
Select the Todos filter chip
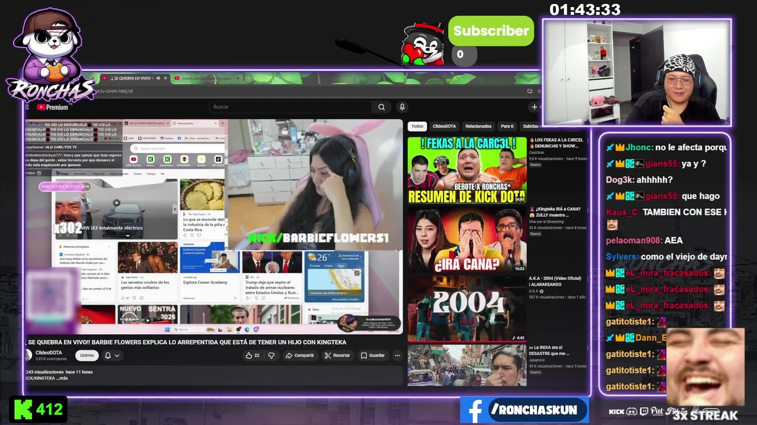[418, 126]
